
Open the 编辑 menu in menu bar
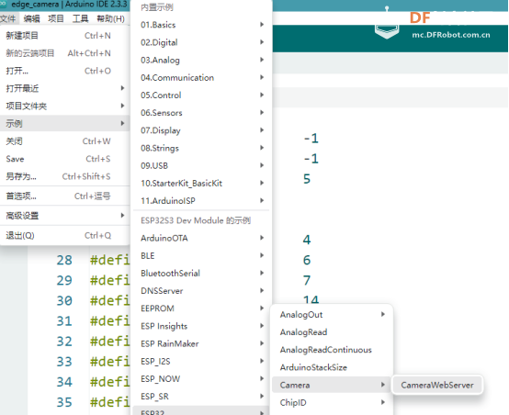(x=31, y=18)
